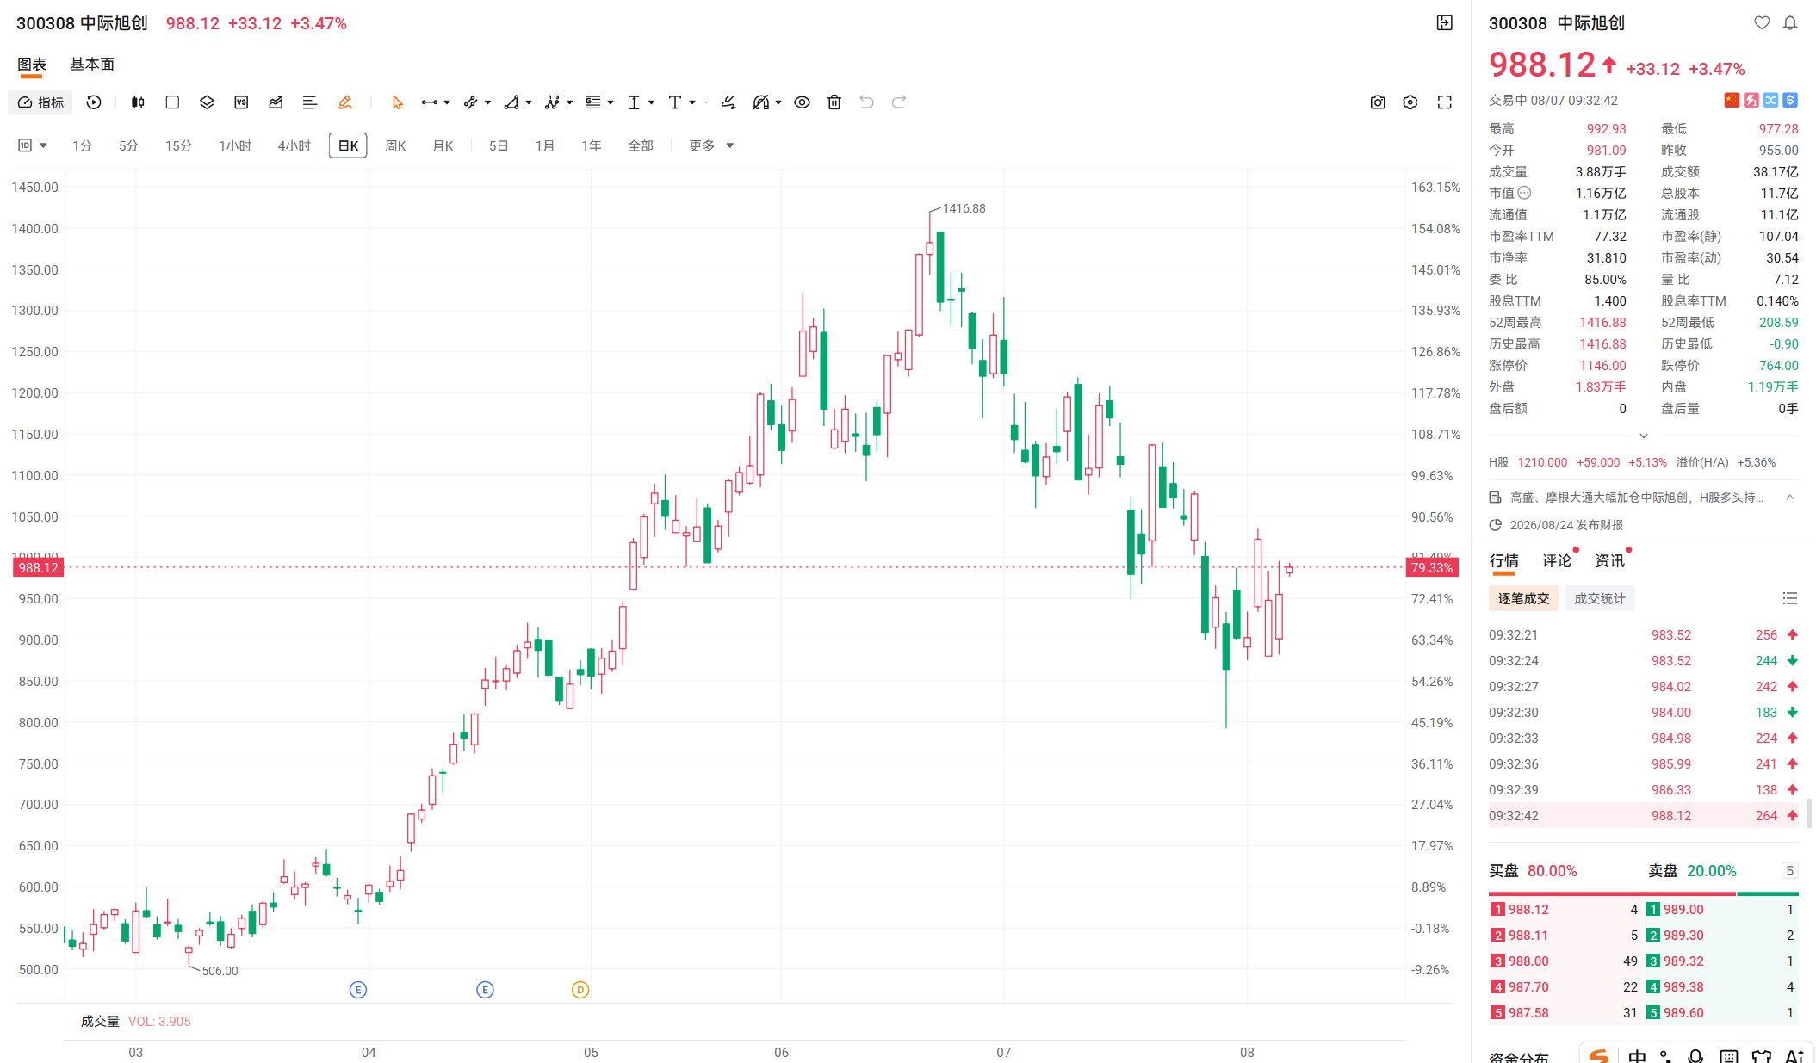Click the 成交统计 statistics button

(x=1600, y=598)
